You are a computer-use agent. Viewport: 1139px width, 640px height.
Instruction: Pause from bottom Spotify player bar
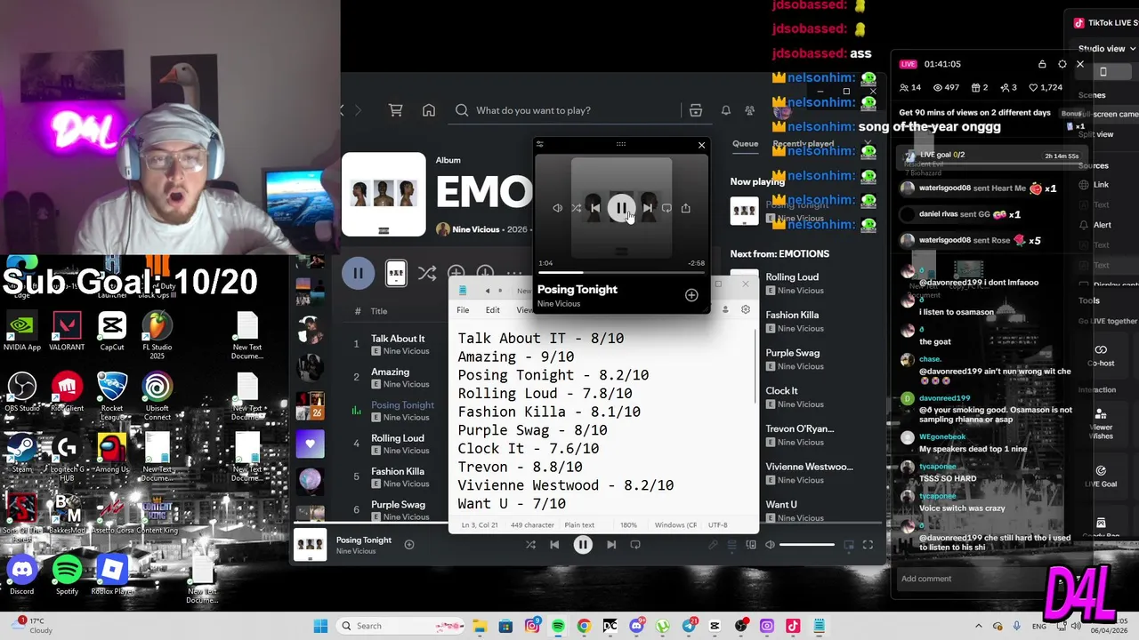click(583, 545)
